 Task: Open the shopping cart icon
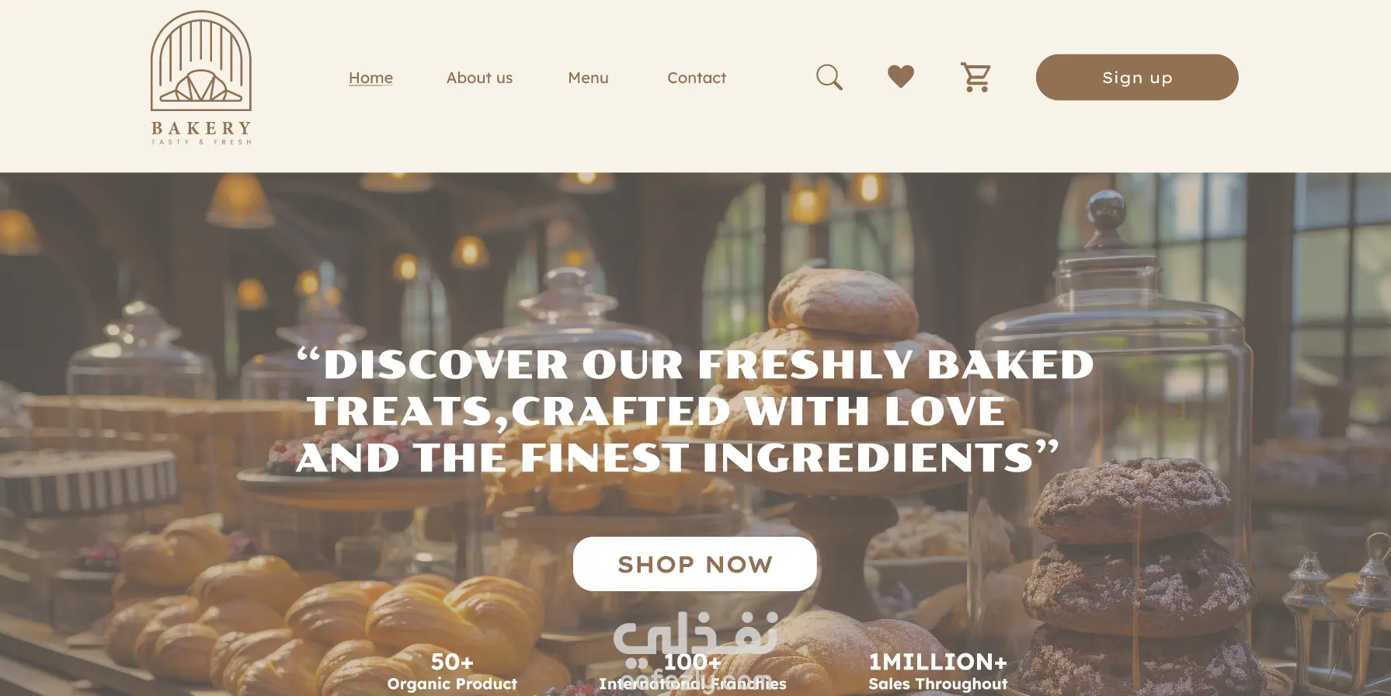click(x=975, y=77)
